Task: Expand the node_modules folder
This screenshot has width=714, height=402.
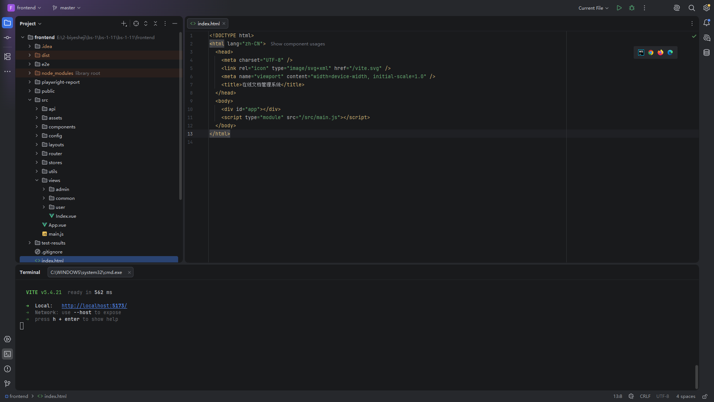Action: [30, 73]
